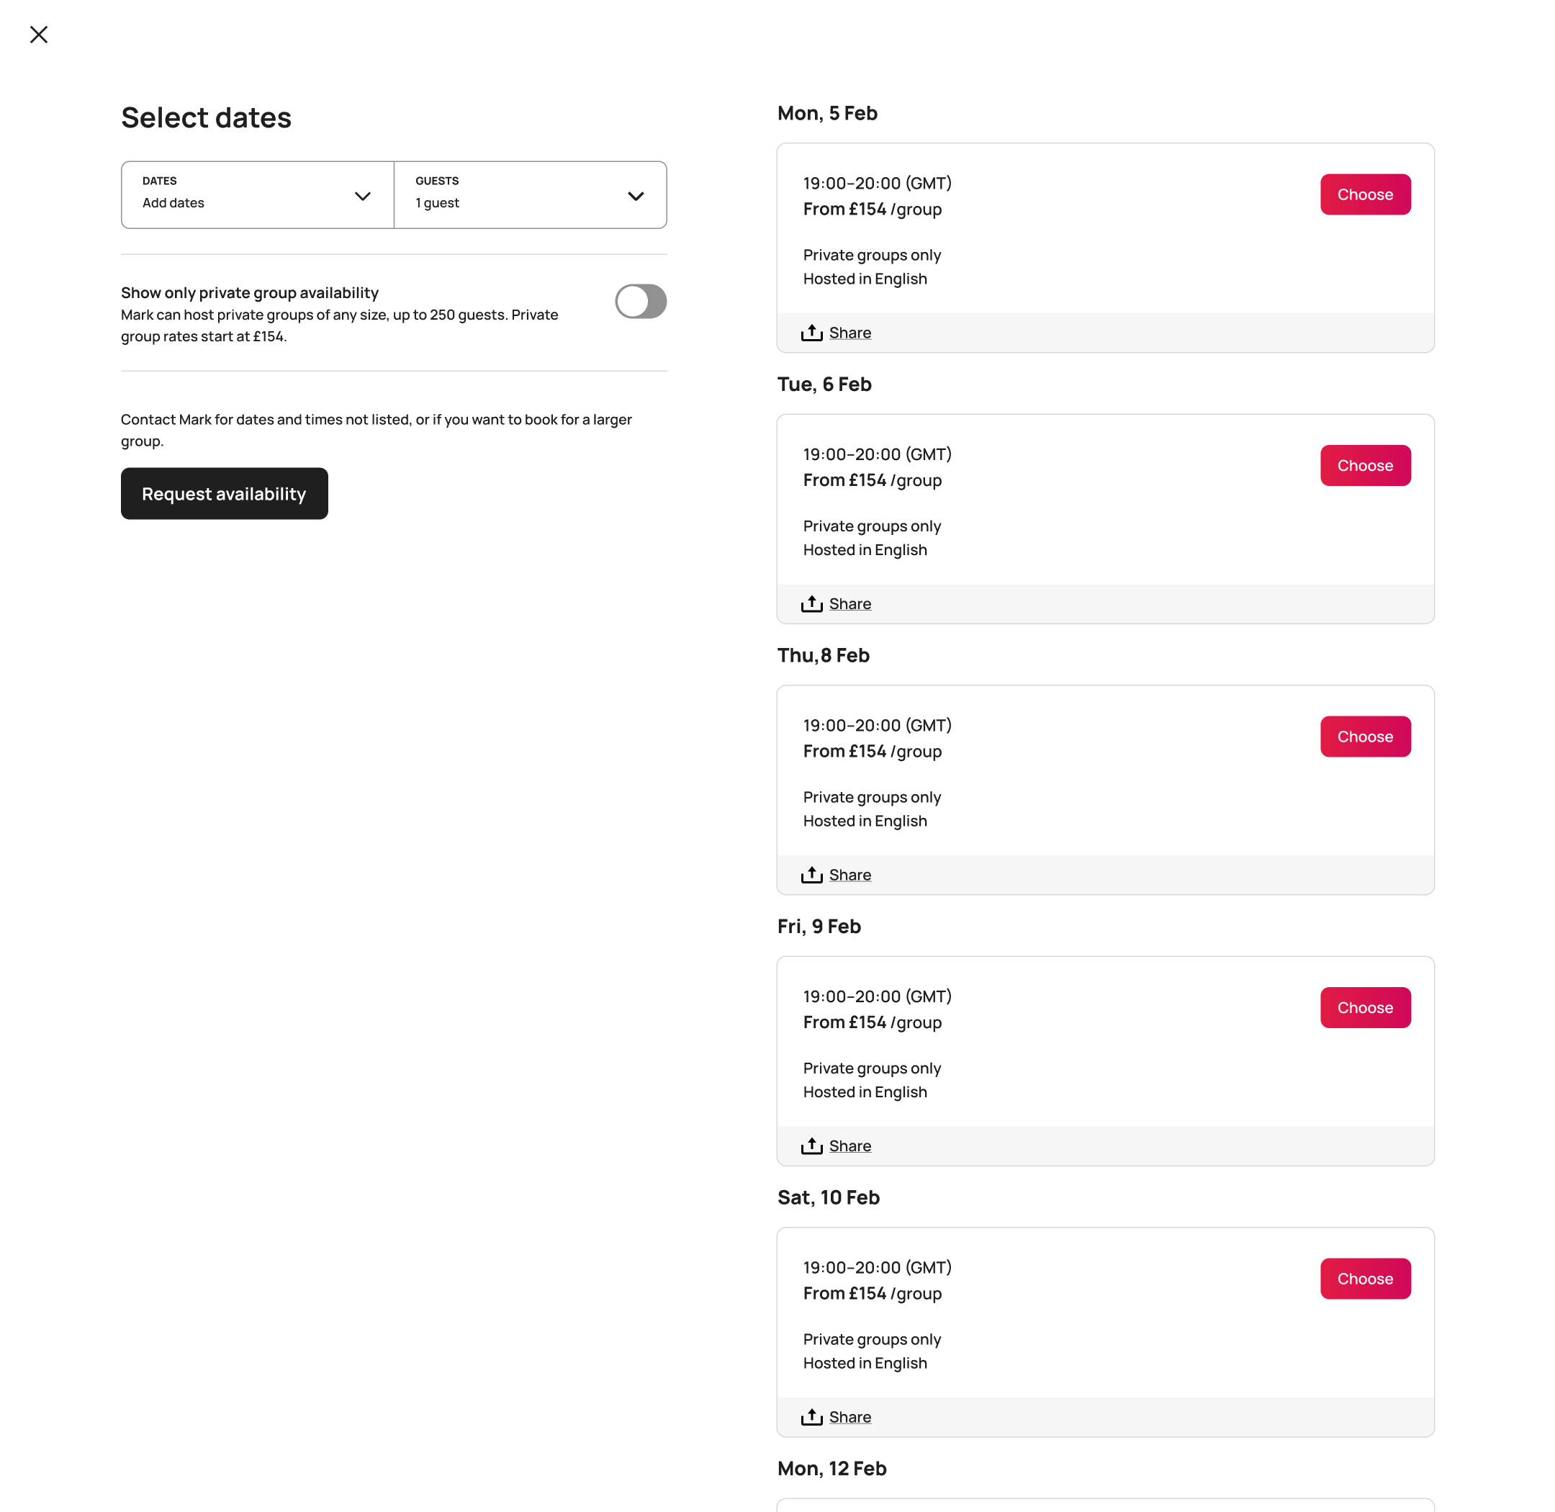The width and height of the screenshot is (1555, 1512).
Task: Click the chevron arrow in the Dates field
Action: pos(363,196)
